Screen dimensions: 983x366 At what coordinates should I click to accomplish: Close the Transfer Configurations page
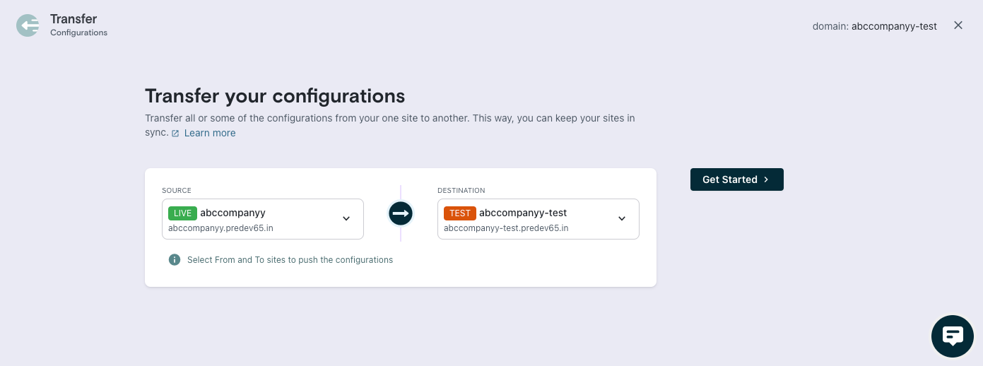(x=958, y=25)
